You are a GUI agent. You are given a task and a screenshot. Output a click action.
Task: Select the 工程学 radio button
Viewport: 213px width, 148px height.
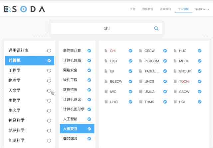49,71
